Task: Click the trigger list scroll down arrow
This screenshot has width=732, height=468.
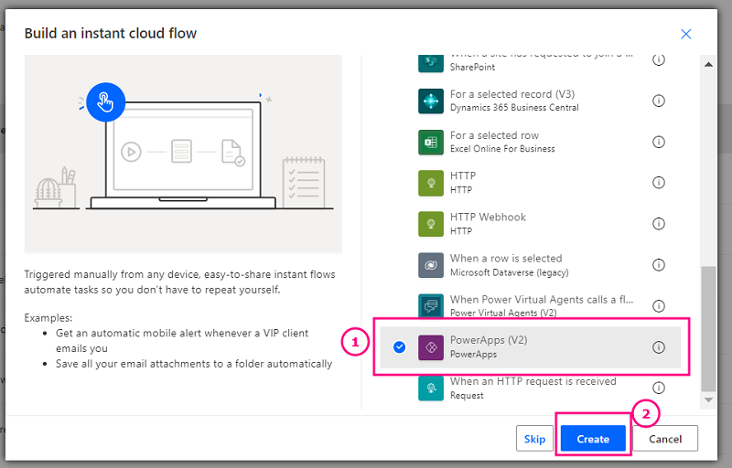Action: coord(708,400)
